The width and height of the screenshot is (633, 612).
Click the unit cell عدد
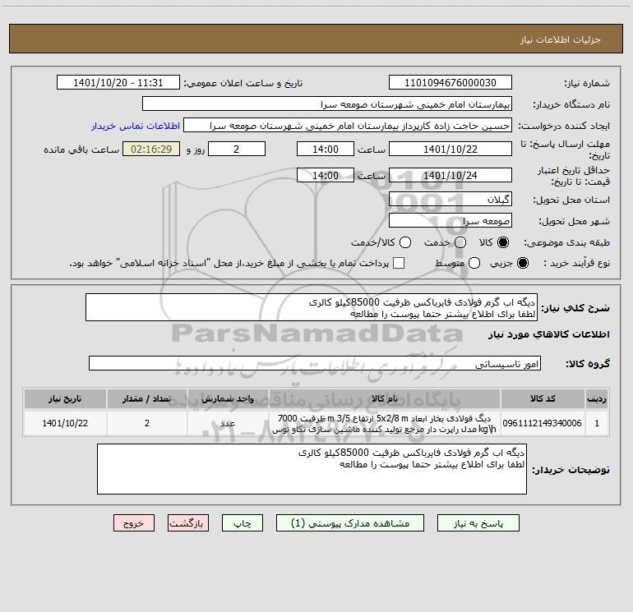click(x=228, y=423)
